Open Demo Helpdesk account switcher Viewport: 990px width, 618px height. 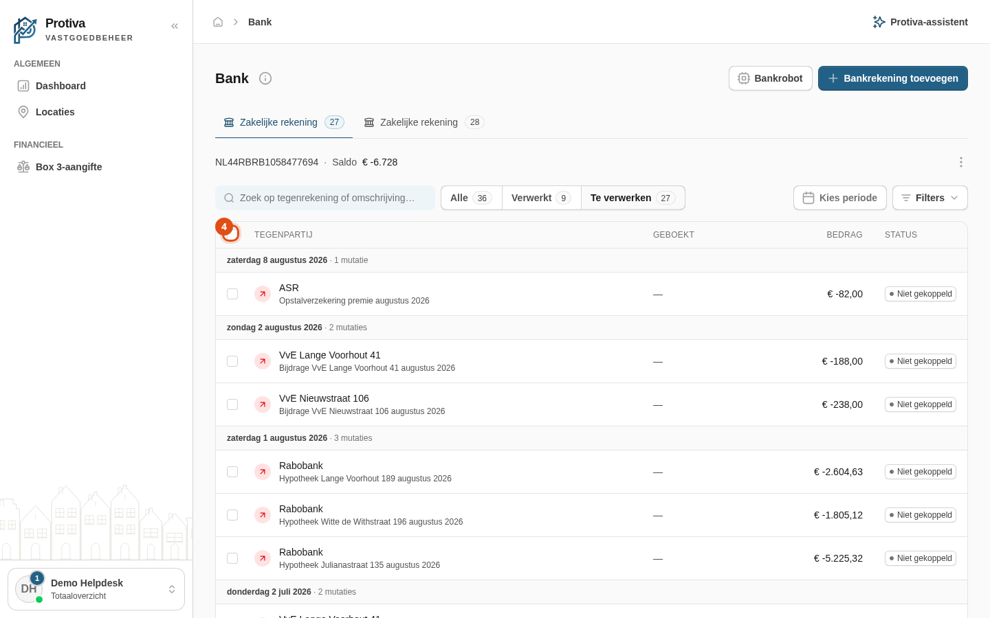[96, 589]
